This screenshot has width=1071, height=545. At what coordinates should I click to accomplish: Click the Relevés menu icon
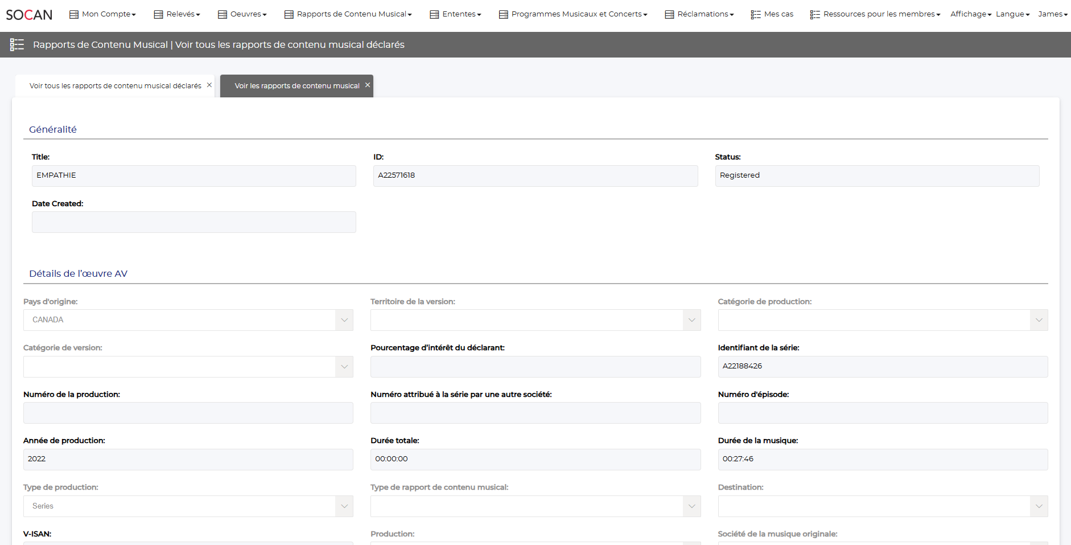tap(158, 14)
